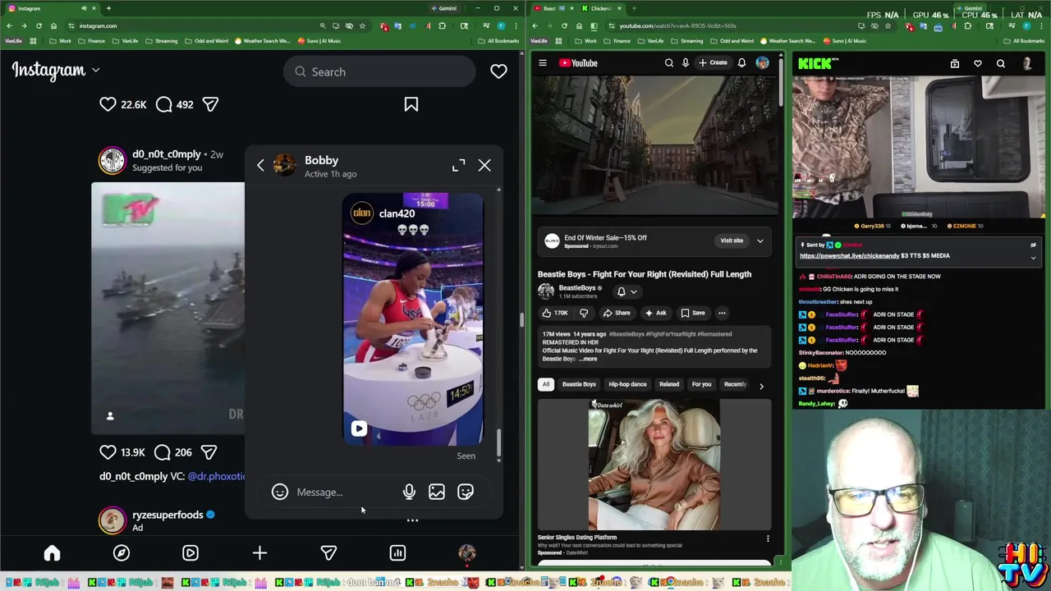
Task: Reload the Instagram page
Action: coord(39,25)
